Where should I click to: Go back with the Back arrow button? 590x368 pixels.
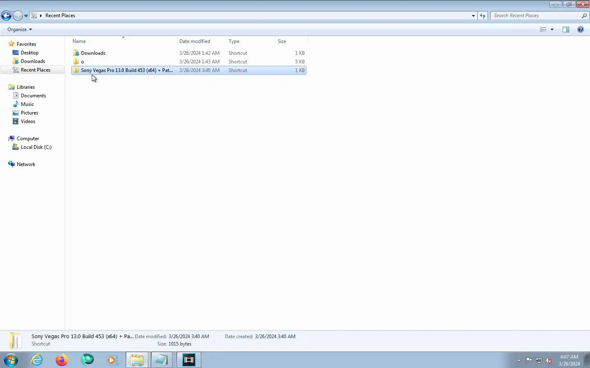[6, 16]
